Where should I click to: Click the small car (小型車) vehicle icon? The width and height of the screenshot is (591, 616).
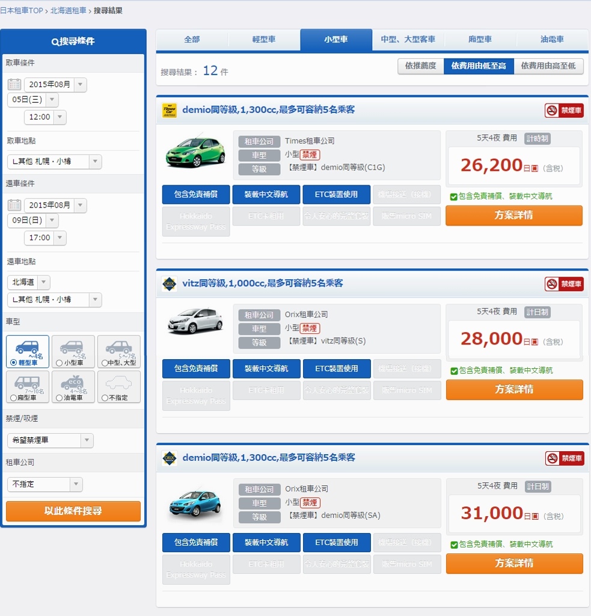click(72, 347)
